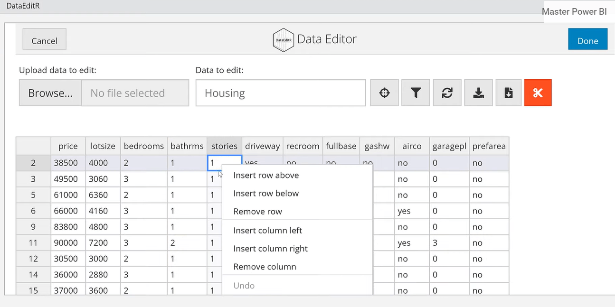Click price cell 30500

tap(68, 259)
